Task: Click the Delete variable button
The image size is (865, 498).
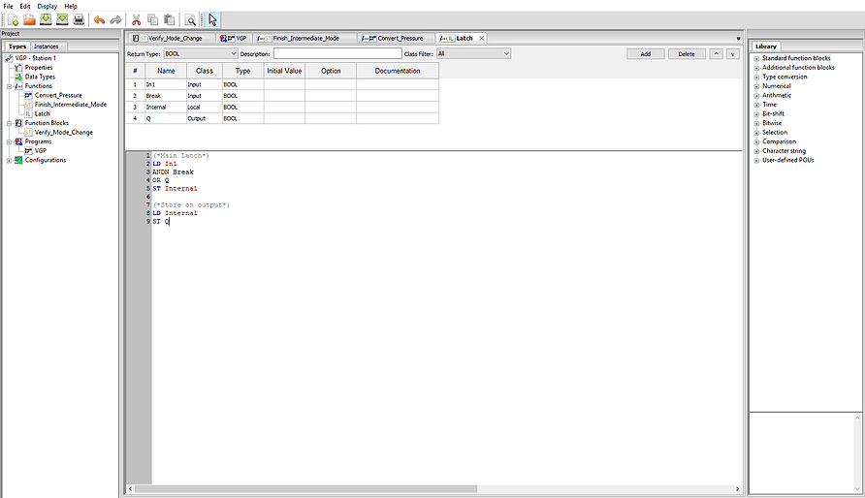Action: click(x=686, y=54)
